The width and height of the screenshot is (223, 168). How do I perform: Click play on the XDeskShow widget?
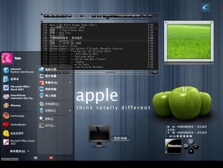(x=191, y=142)
